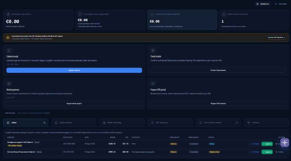Click the VAT Potentially Deductible percent icon
Screen dimensions: 291x161
(80, 14)
